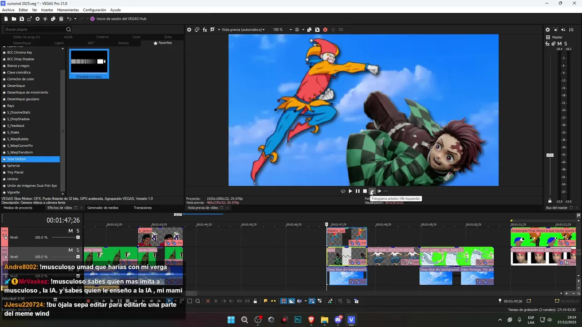Click the Undo arrow icon
Viewport: 582px width, 327px height.
69,19
